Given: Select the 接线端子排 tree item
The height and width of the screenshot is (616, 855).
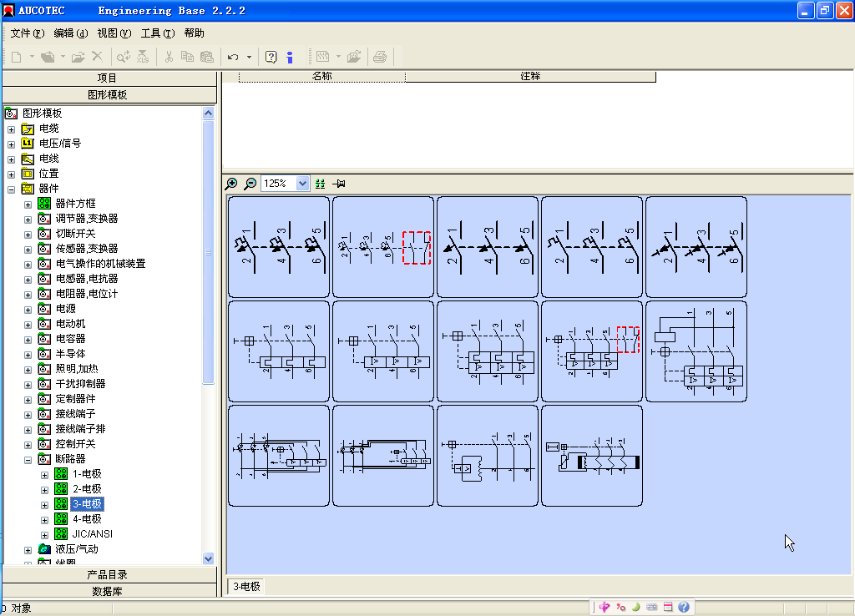Looking at the screenshot, I should (x=81, y=429).
